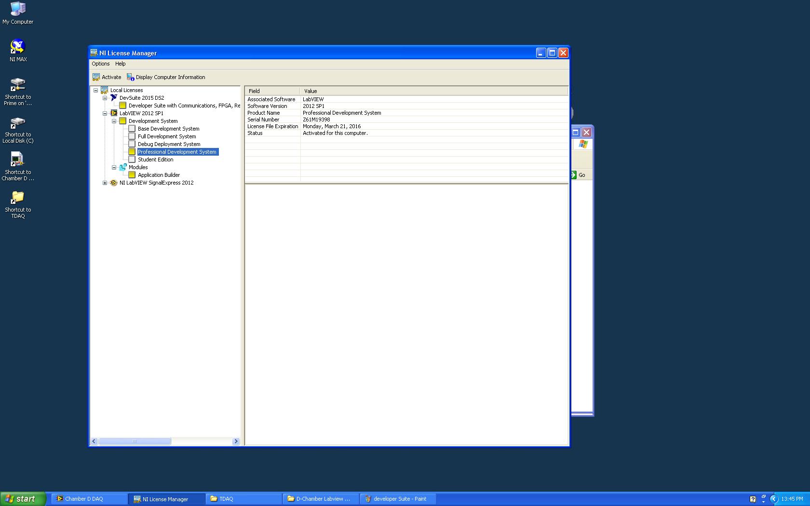
Task: Click the tree pane horizontal scrollbar thumb
Action: click(135, 441)
